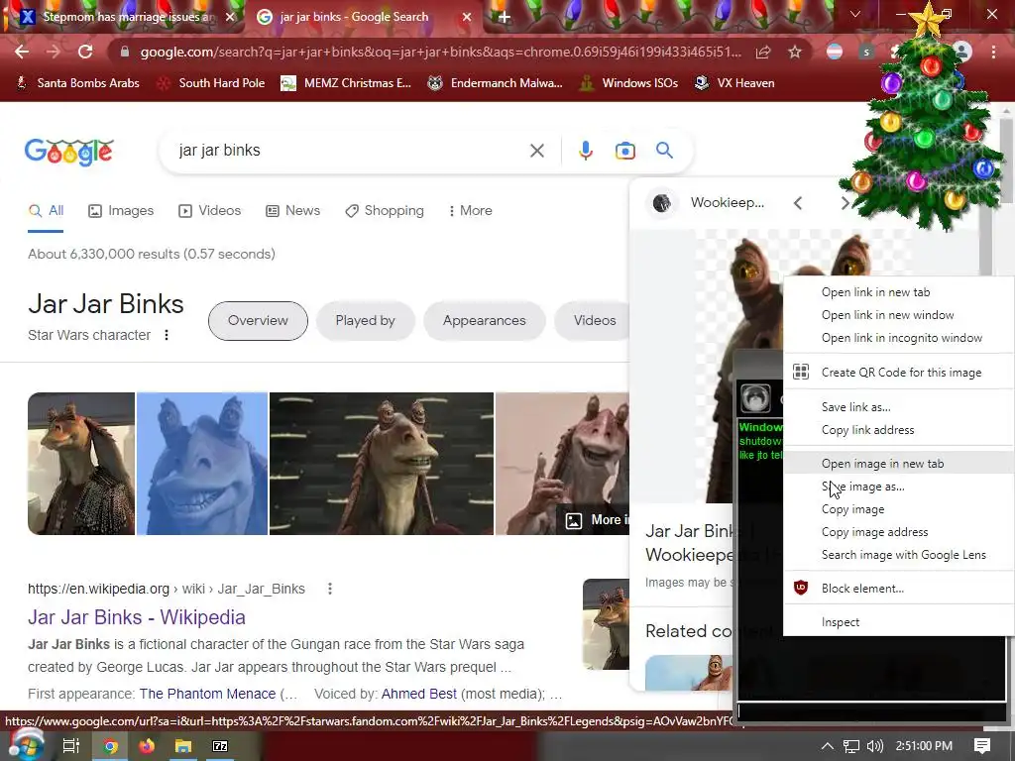The image size is (1015, 761).
Task: Go back using browser back arrow
Action: coord(22,52)
